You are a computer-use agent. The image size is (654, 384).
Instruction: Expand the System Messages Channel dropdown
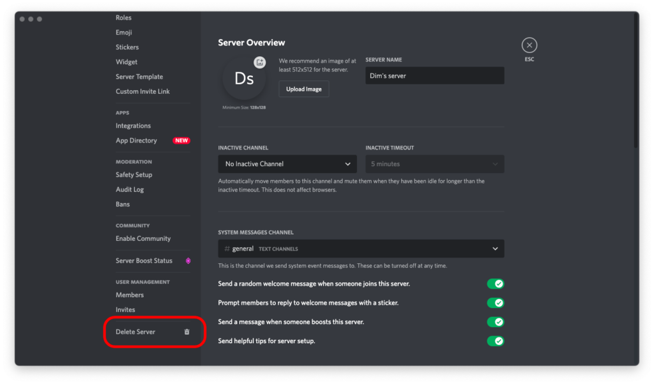coord(361,249)
